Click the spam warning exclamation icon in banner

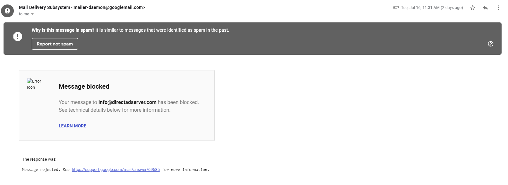[x=18, y=36]
